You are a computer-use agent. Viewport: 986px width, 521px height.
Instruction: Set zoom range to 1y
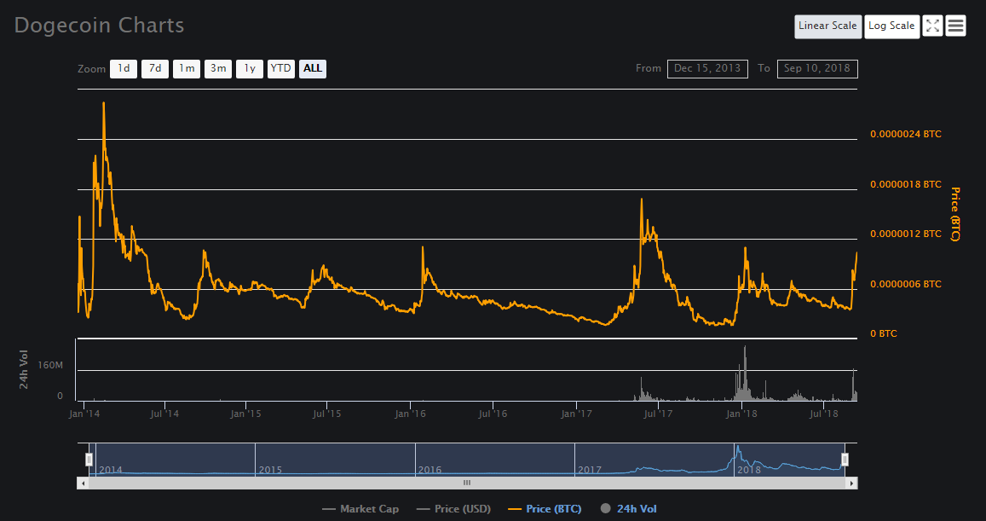[x=250, y=68]
